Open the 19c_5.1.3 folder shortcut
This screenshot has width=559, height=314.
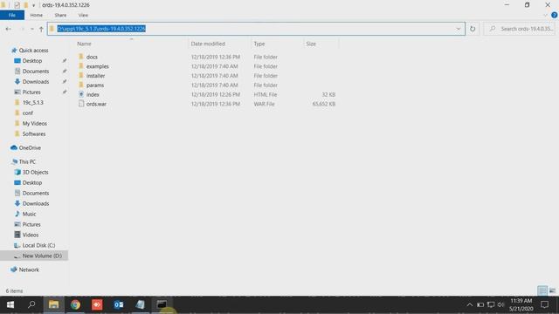point(33,103)
